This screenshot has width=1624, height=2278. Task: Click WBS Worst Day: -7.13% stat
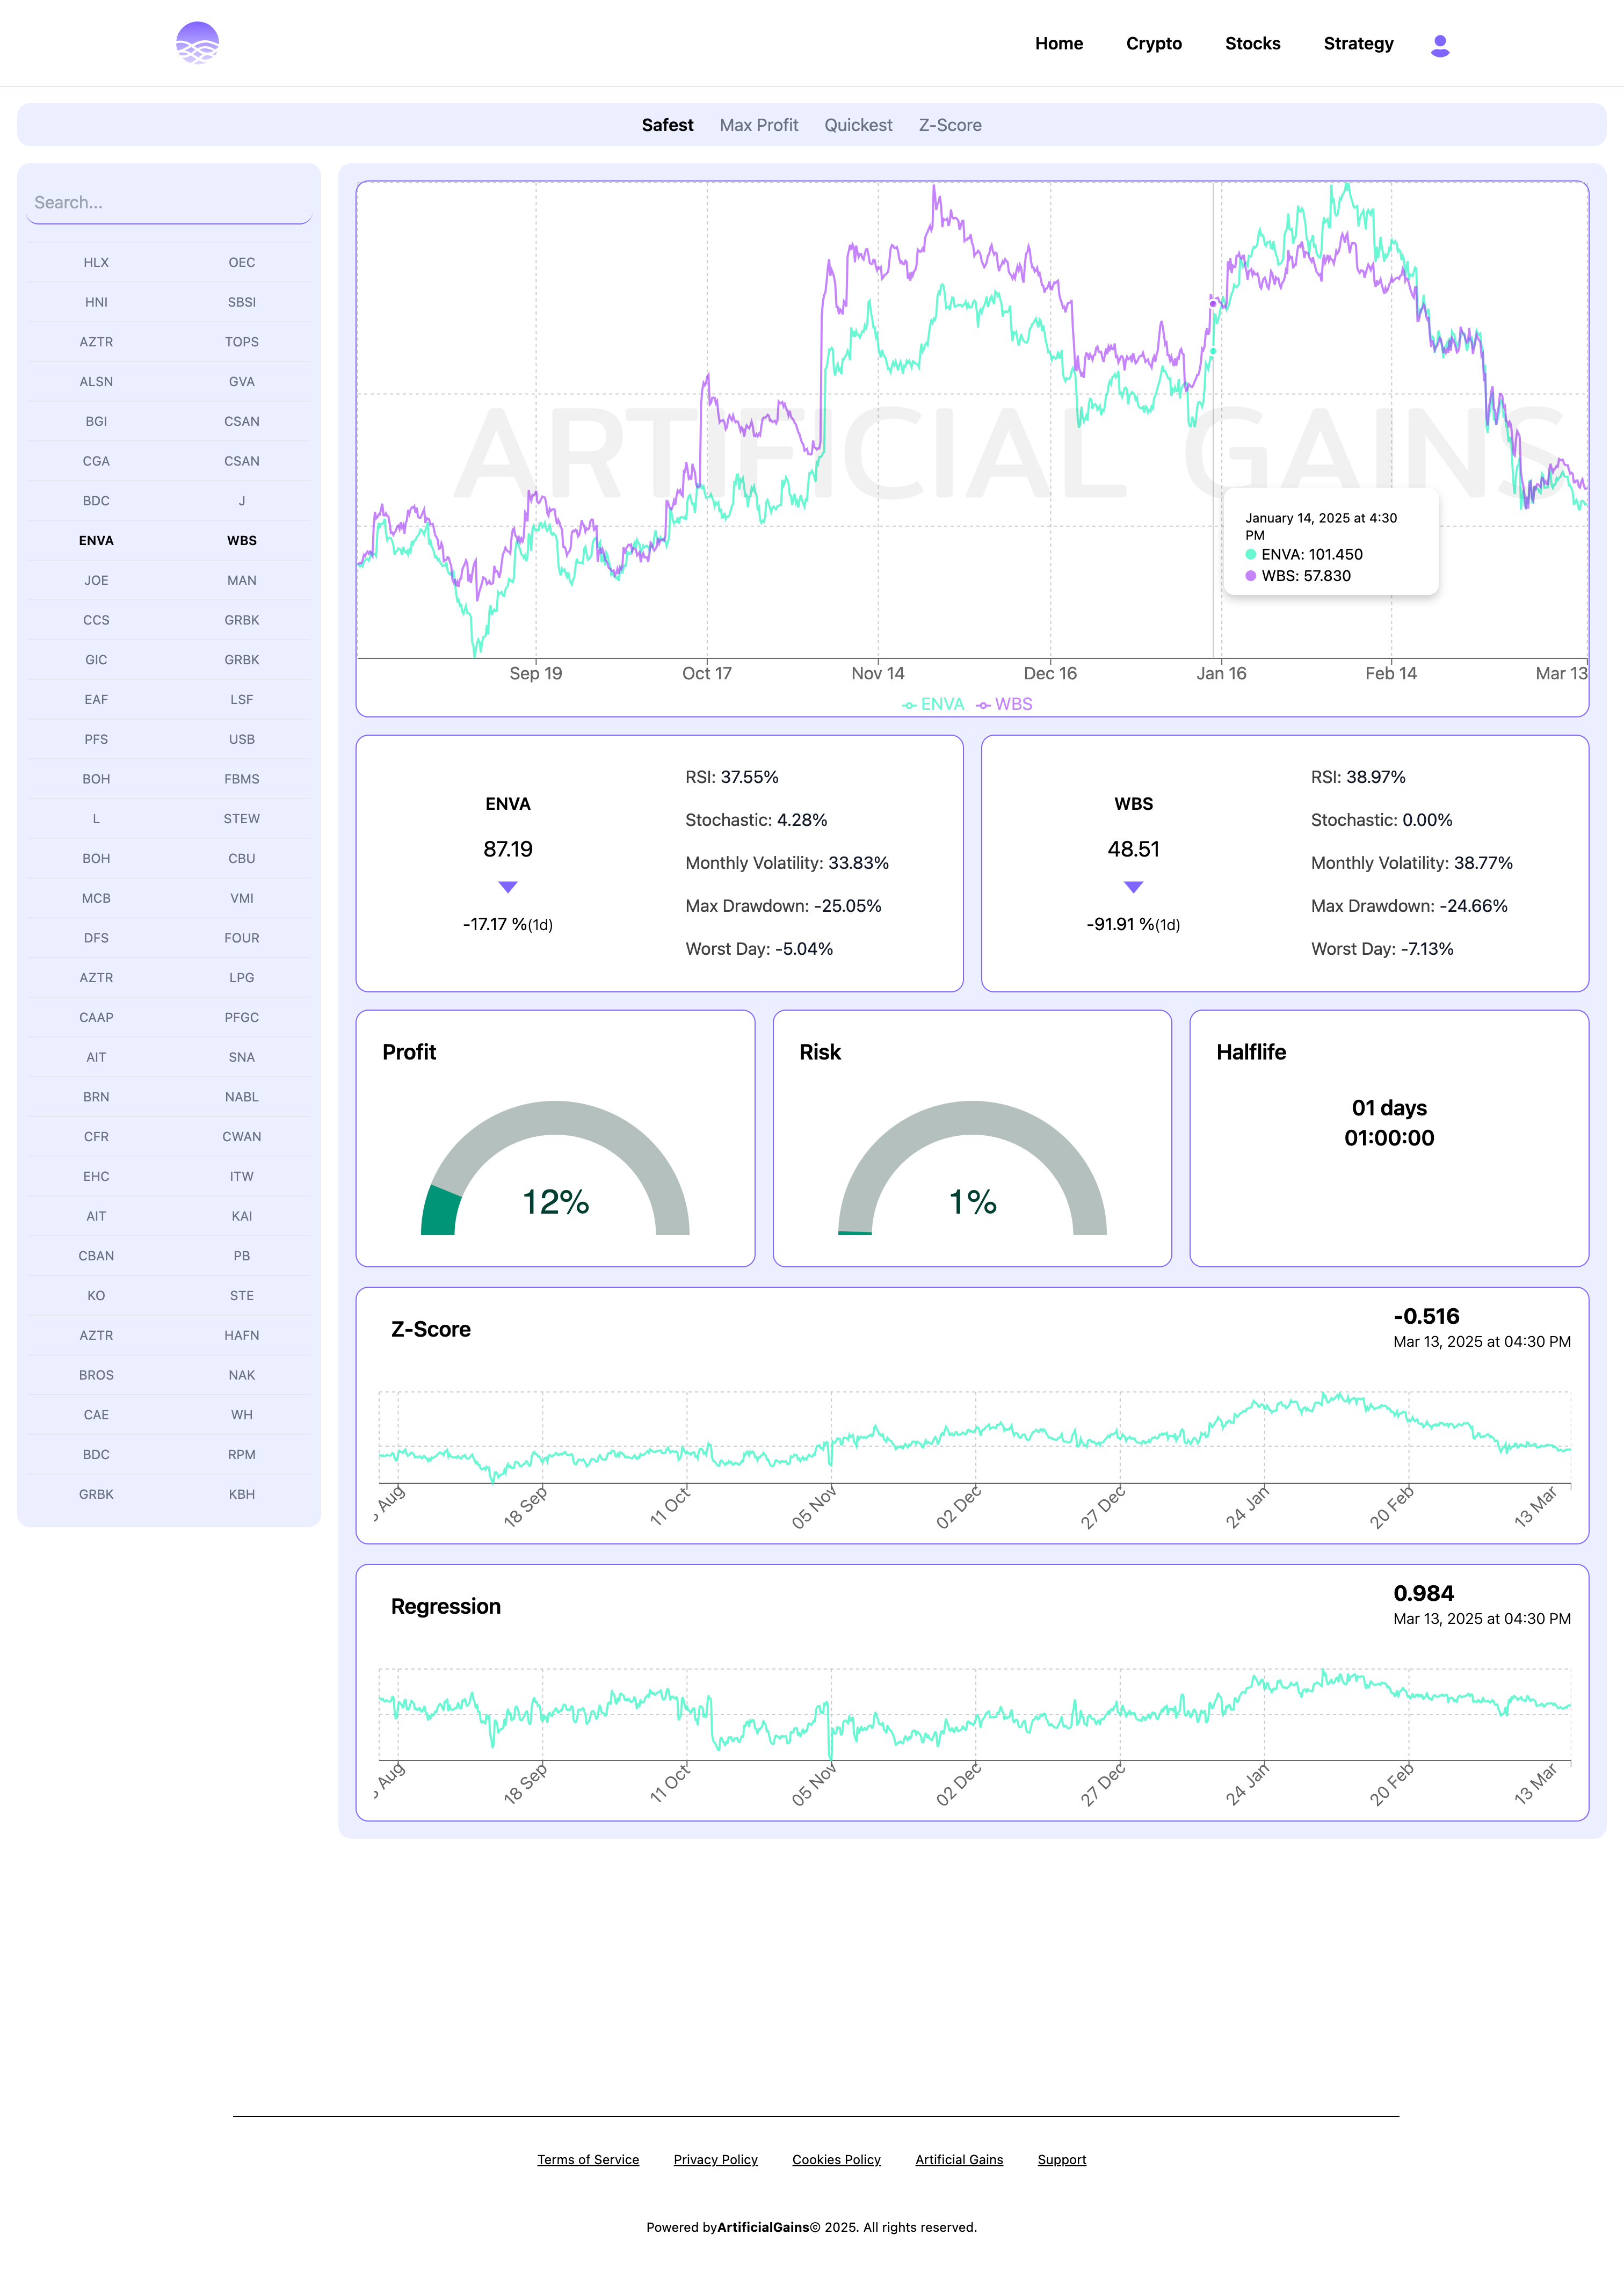point(1382,949)
